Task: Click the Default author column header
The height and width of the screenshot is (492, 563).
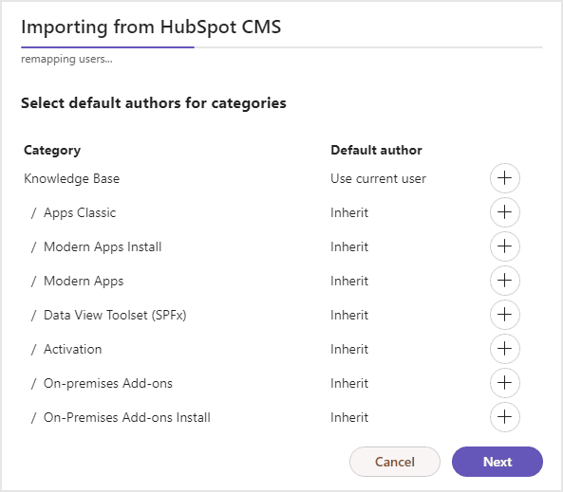Action: (x=376, y=150)
